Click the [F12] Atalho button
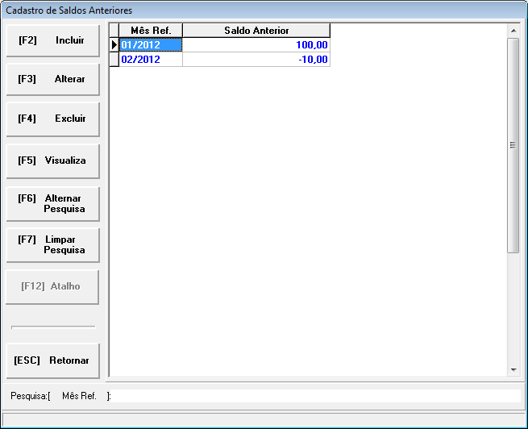 (x=52, y=286)
